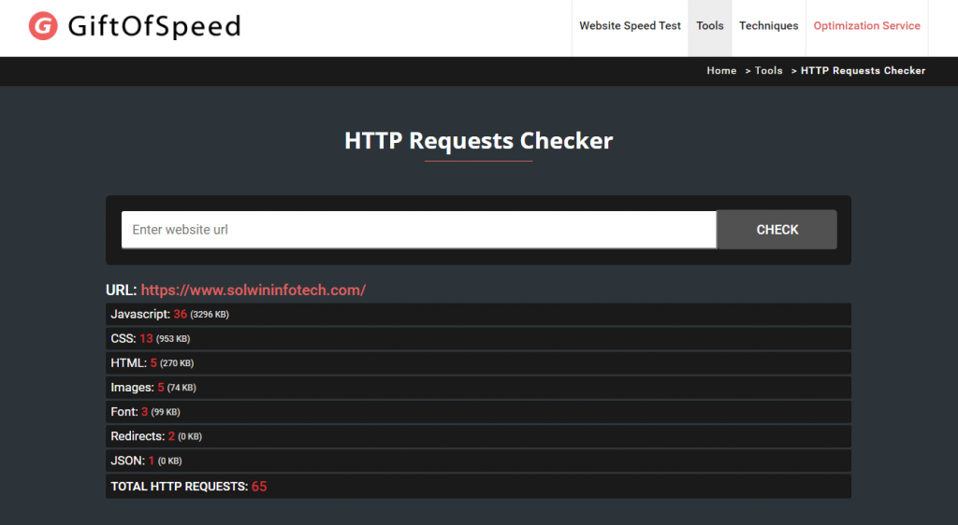958x525 pixels.
Task: Expand the Images requests row
Action: tap(478, 388)
